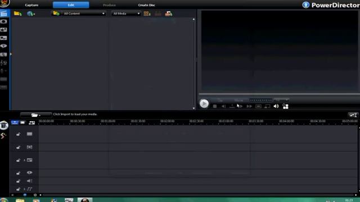This screenshot has height=202, width=360.
Task: Click the top-right timeline view icon
Action: pos(353,115)
